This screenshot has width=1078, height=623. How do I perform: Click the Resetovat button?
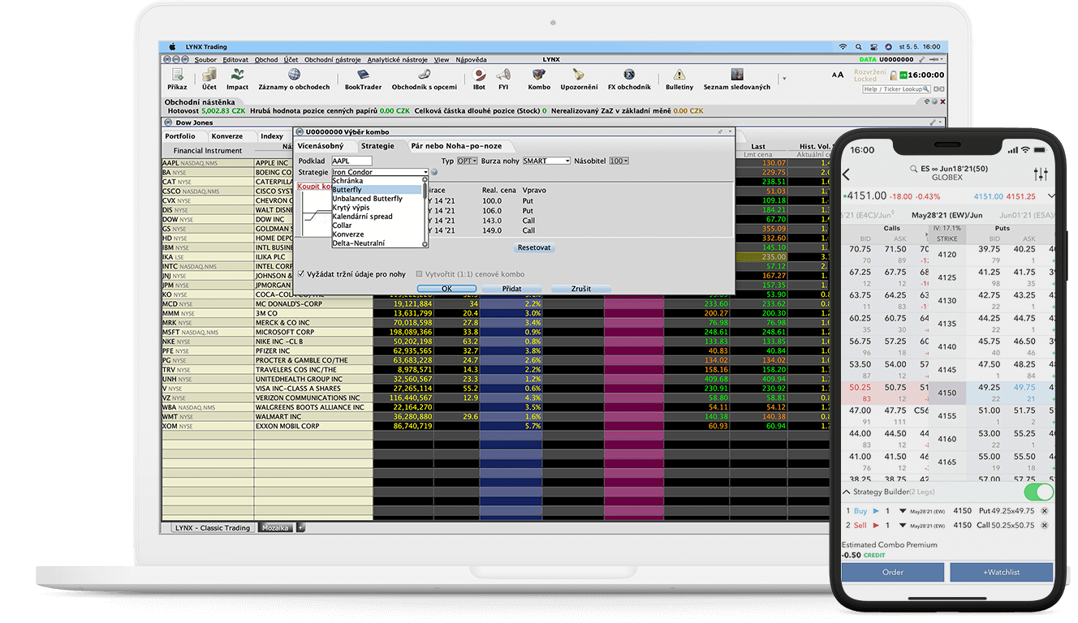pos(534,247)
